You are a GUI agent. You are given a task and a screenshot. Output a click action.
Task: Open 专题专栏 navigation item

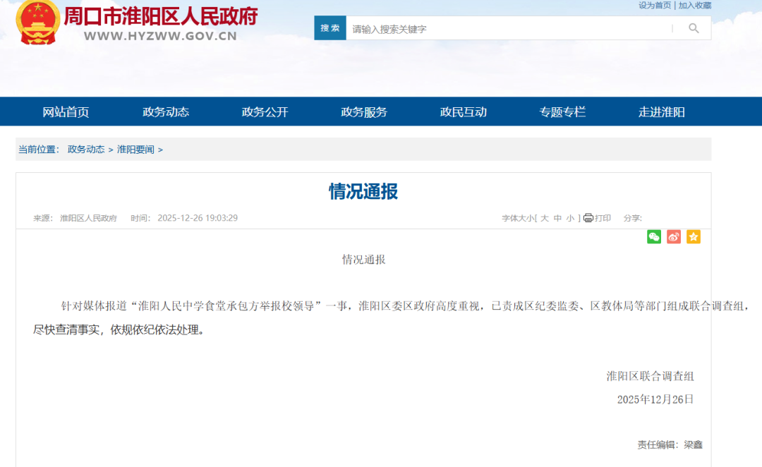(562, 112)
